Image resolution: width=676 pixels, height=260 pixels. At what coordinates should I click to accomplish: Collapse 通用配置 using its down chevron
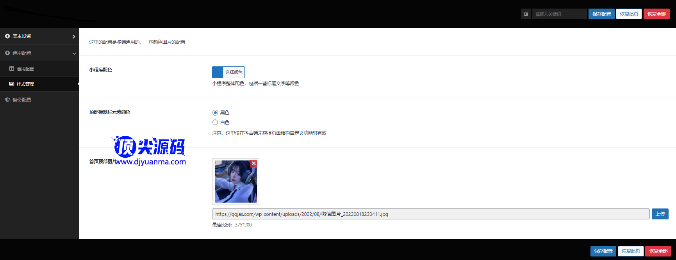(x=74, y=53)
